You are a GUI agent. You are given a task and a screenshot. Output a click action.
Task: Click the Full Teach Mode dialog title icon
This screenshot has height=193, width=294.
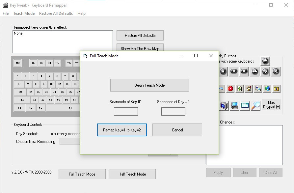point(86,56)
